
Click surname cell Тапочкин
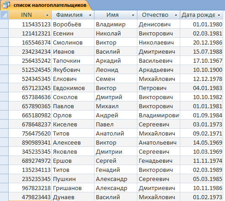point(73,60)
